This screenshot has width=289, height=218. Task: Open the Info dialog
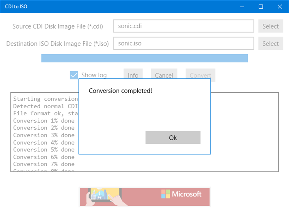(x=133, y=75)
